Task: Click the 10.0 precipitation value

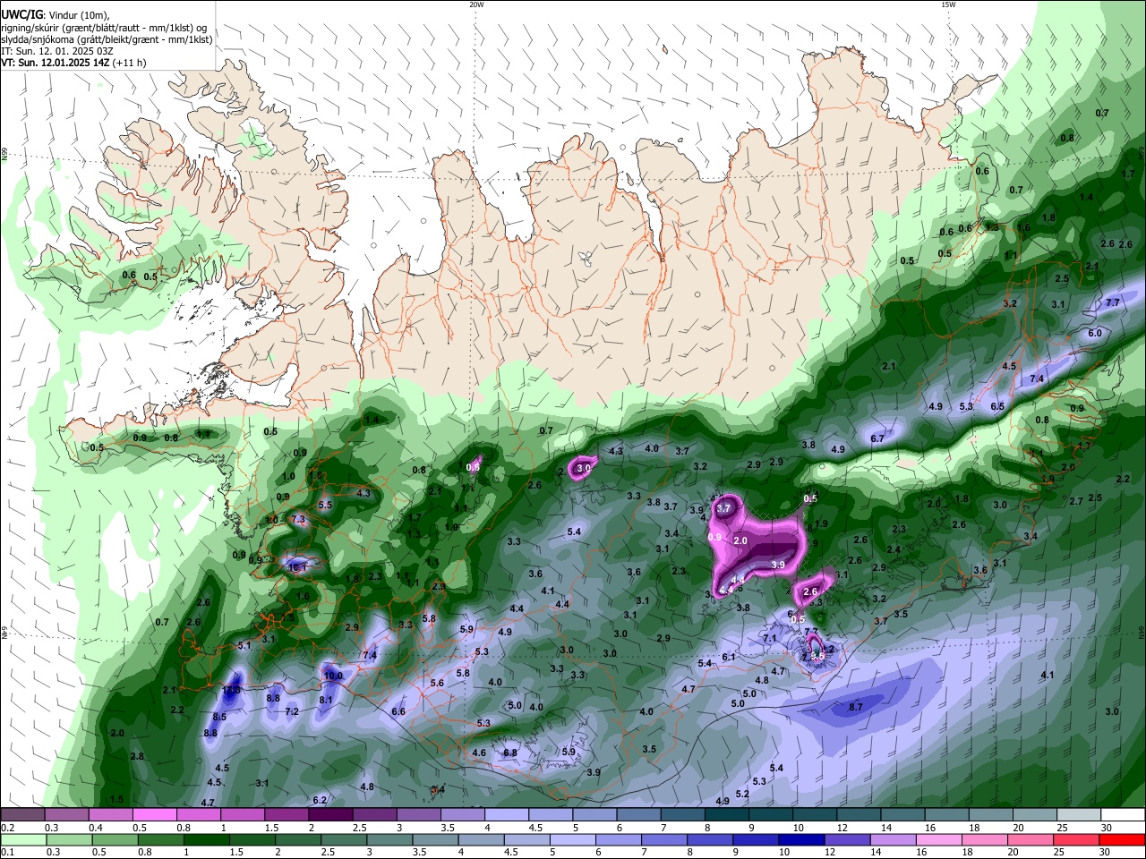Action: click(x=333, y=676)
